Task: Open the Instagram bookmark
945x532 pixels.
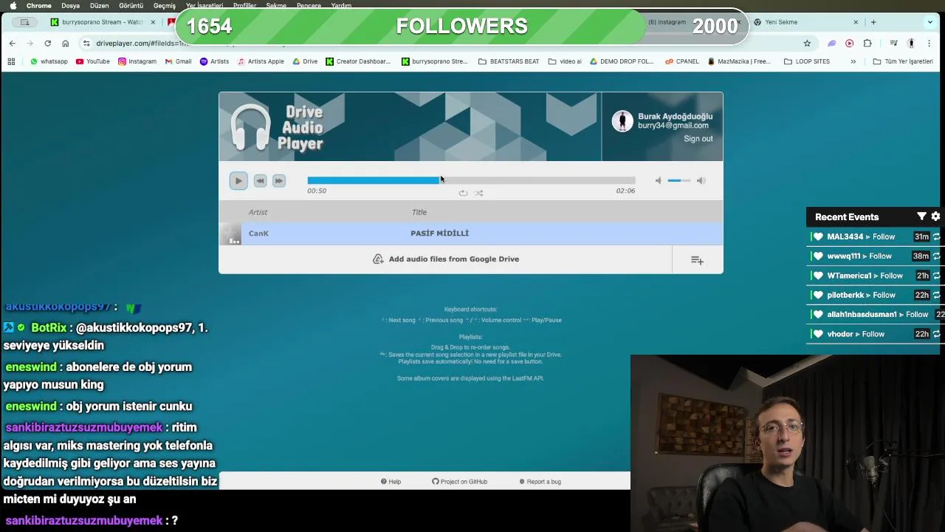Action: (x=137, y=61)
